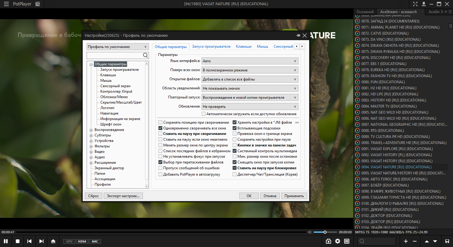The height and width of the screenshot is (247, 453).
Task: Mute audio using the speaker icon
Action: tap(310, 232)
